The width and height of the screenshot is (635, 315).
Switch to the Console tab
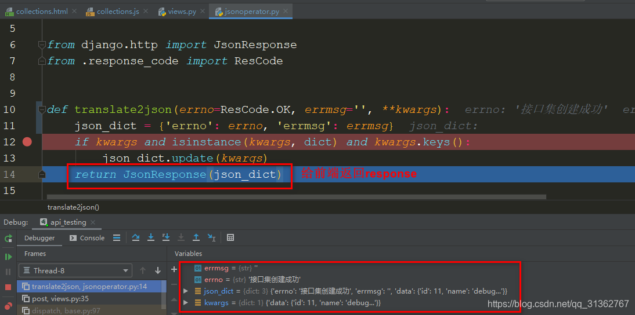click(87, 238)
